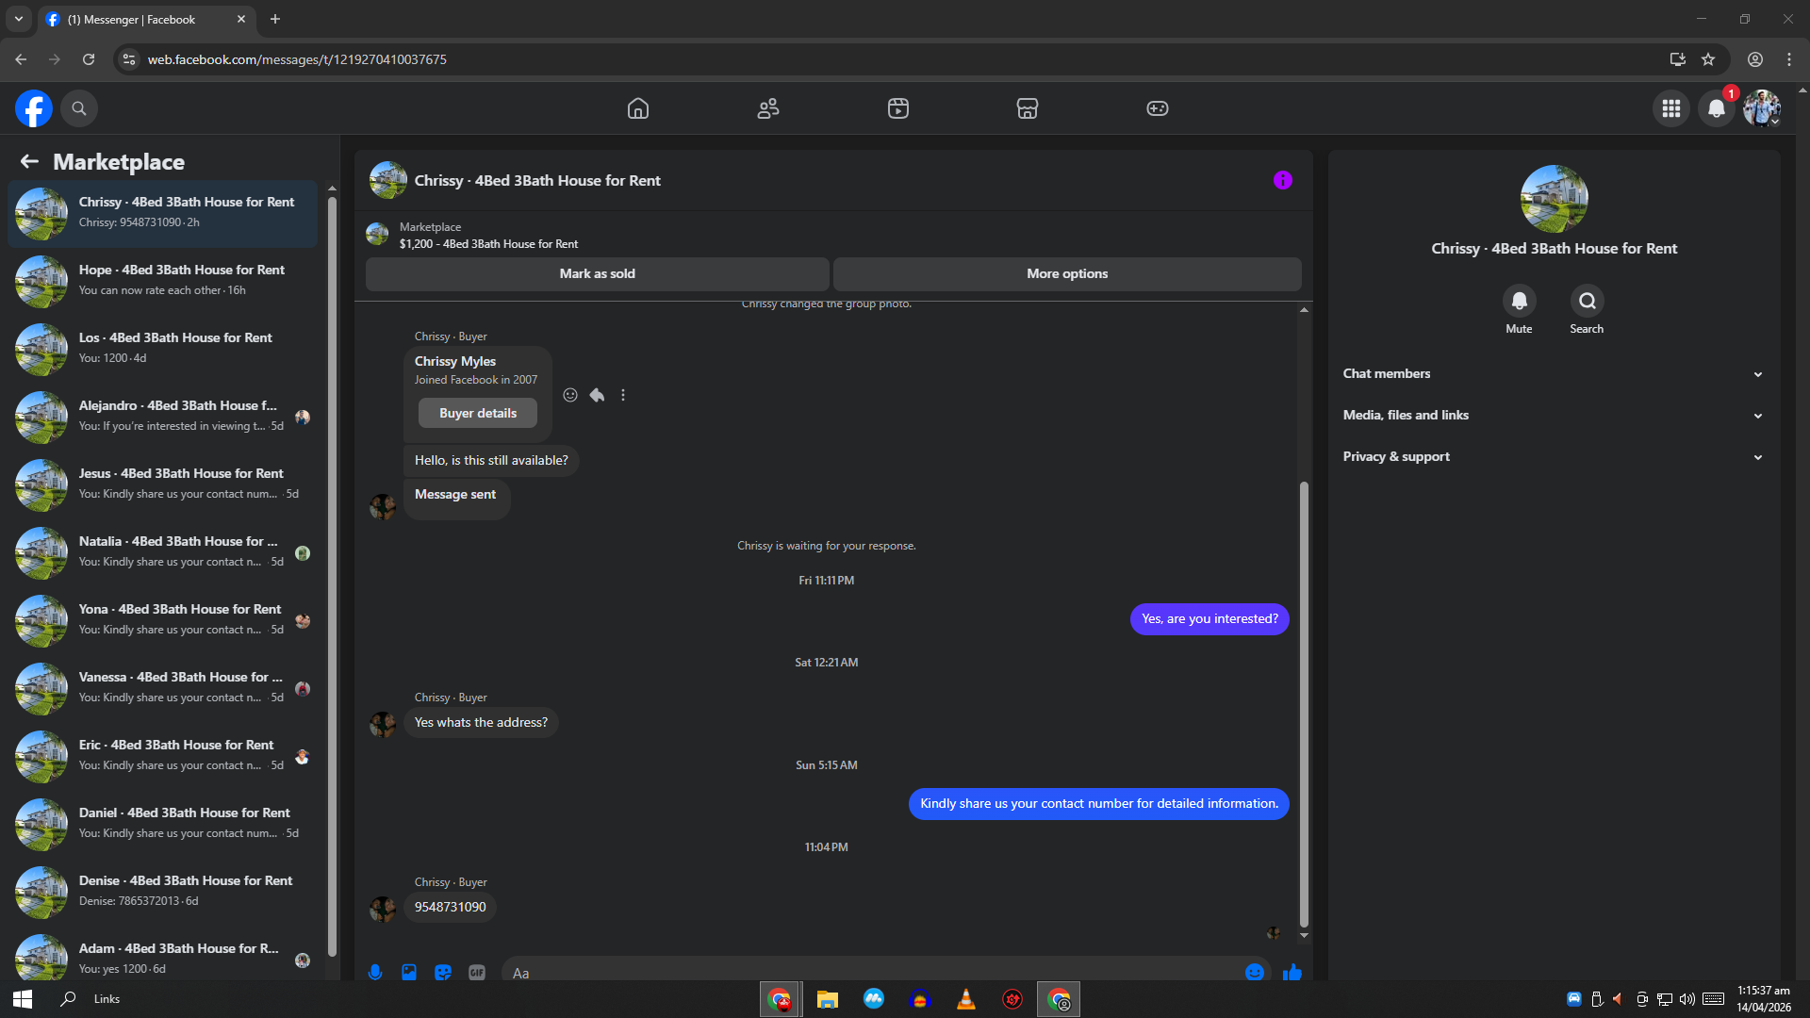Mute this conversation with the bell button
Image resolution: width=1810 pixels, height=1018 pixels.
point(1519,302)
